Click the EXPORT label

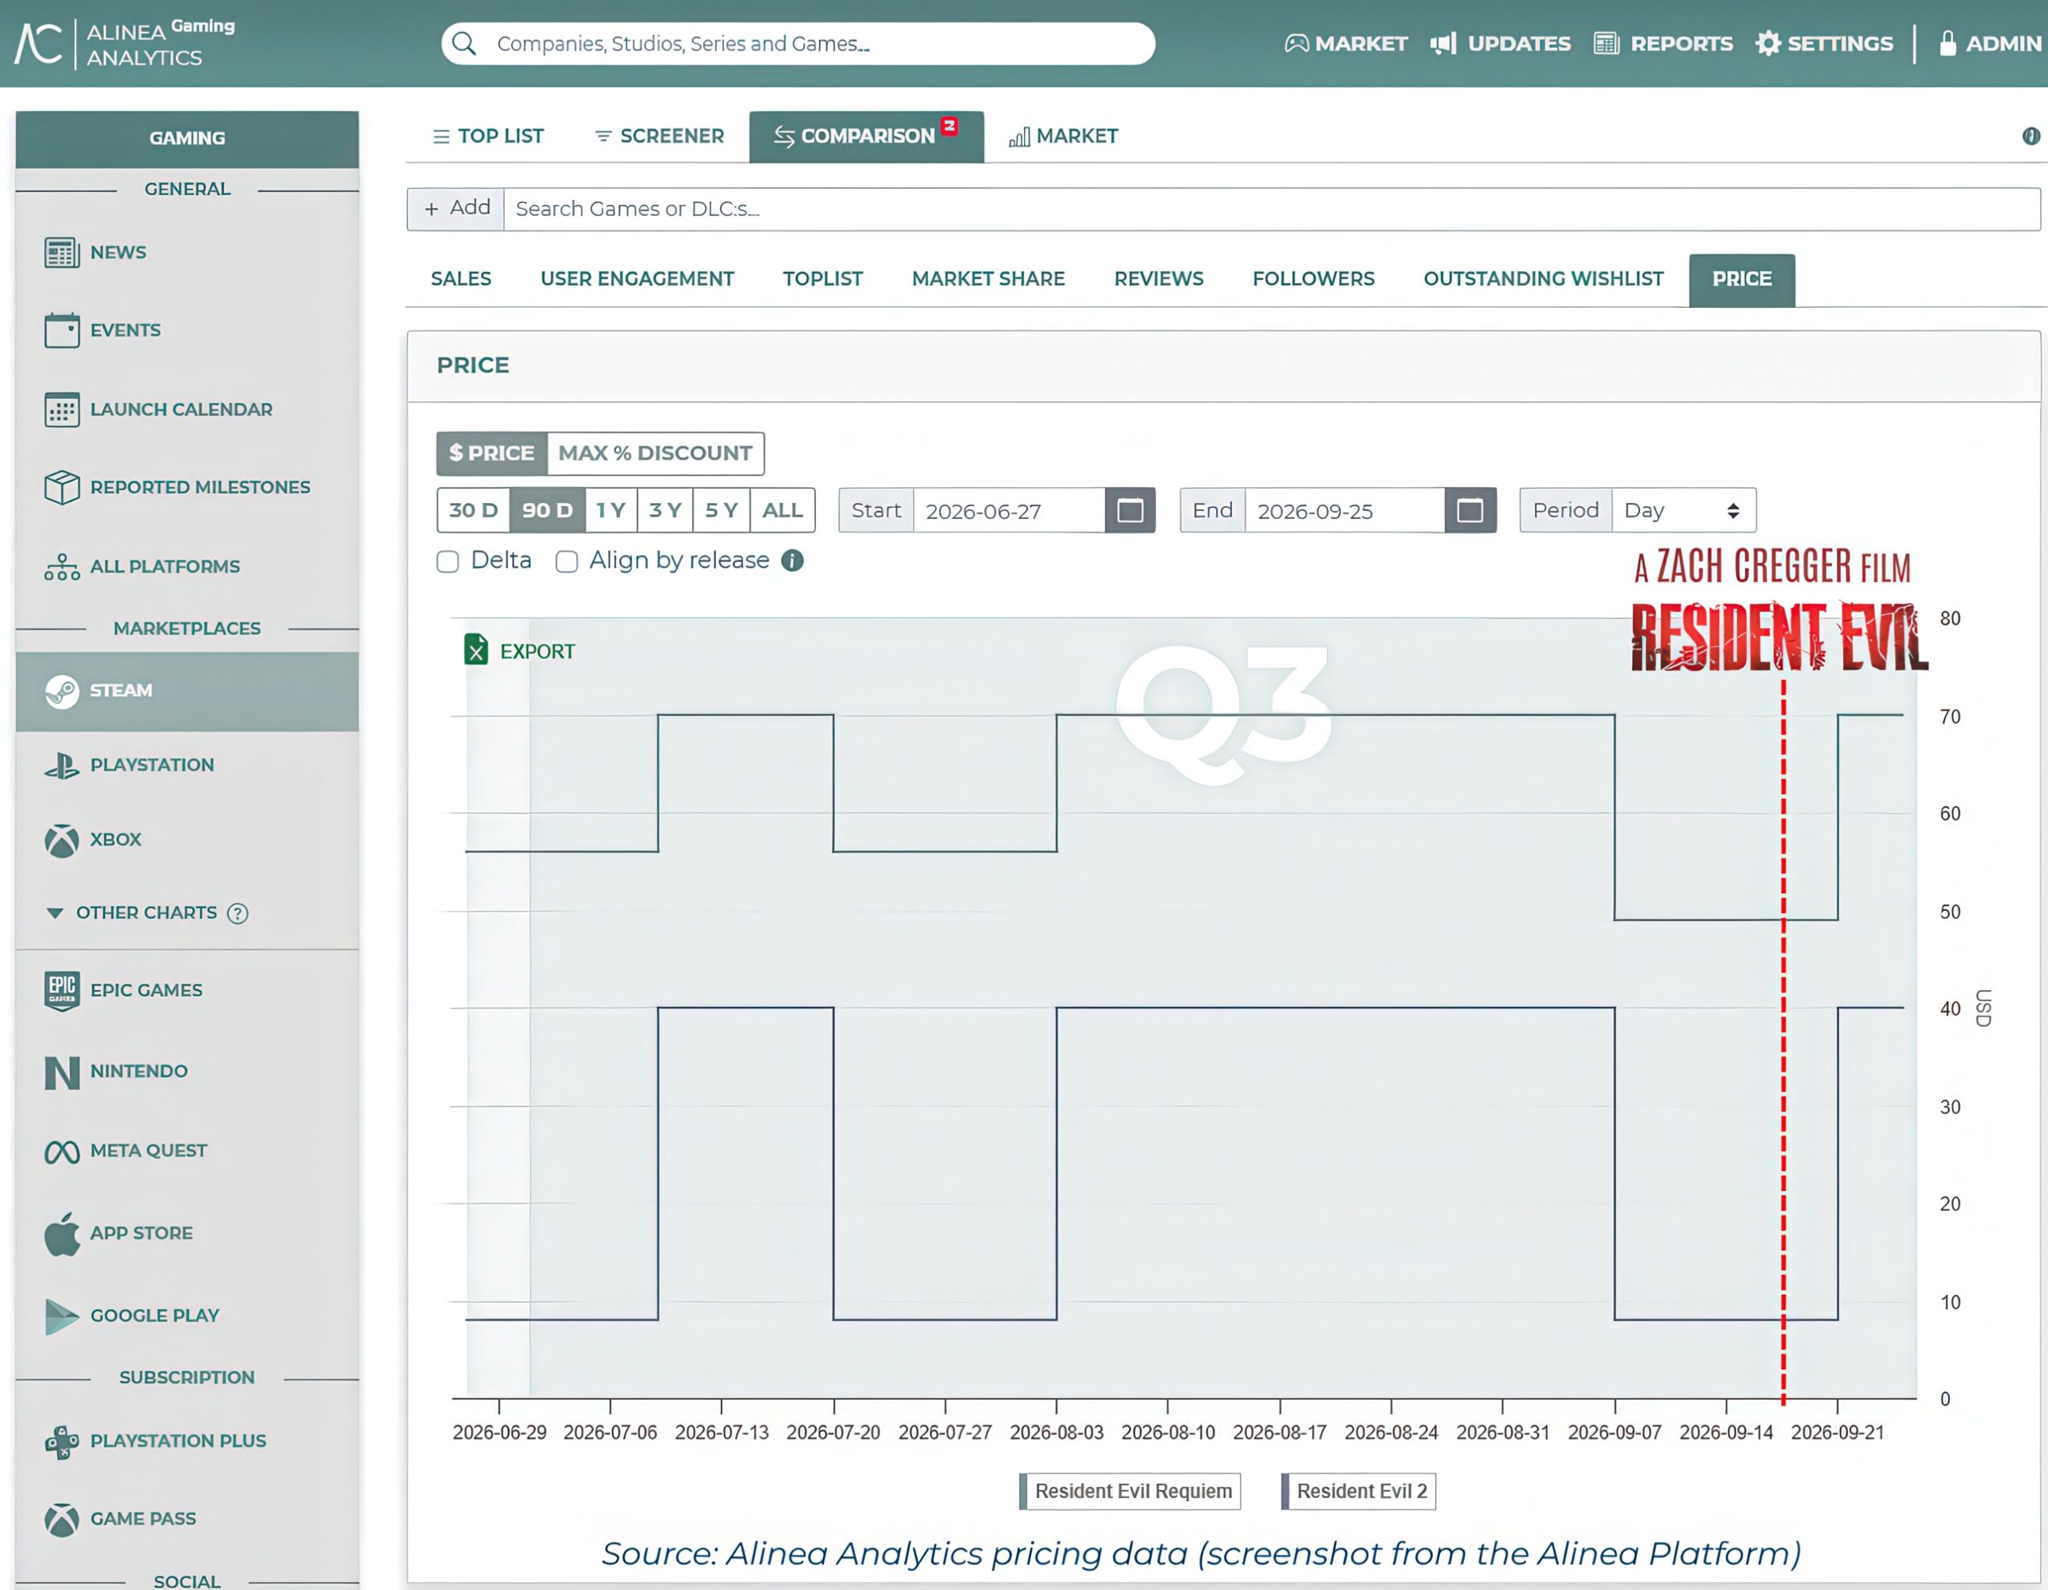(538, 652)
